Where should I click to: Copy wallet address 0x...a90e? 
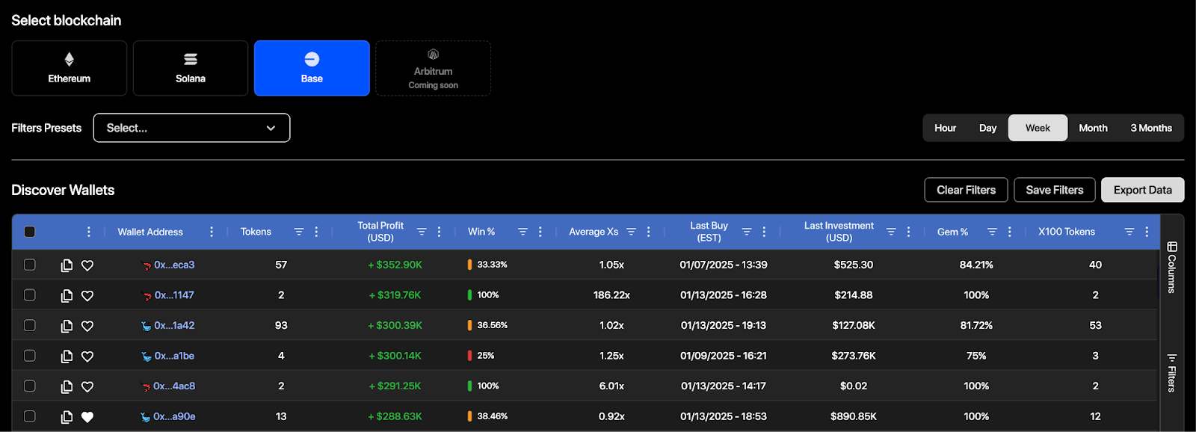pyautogui.click(x=67, y=417)
